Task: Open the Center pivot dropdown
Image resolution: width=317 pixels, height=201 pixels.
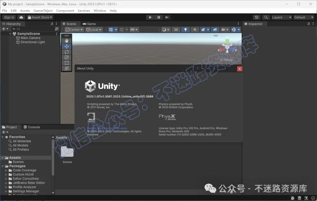Action: pyautogui.click(x=74, y=30)
